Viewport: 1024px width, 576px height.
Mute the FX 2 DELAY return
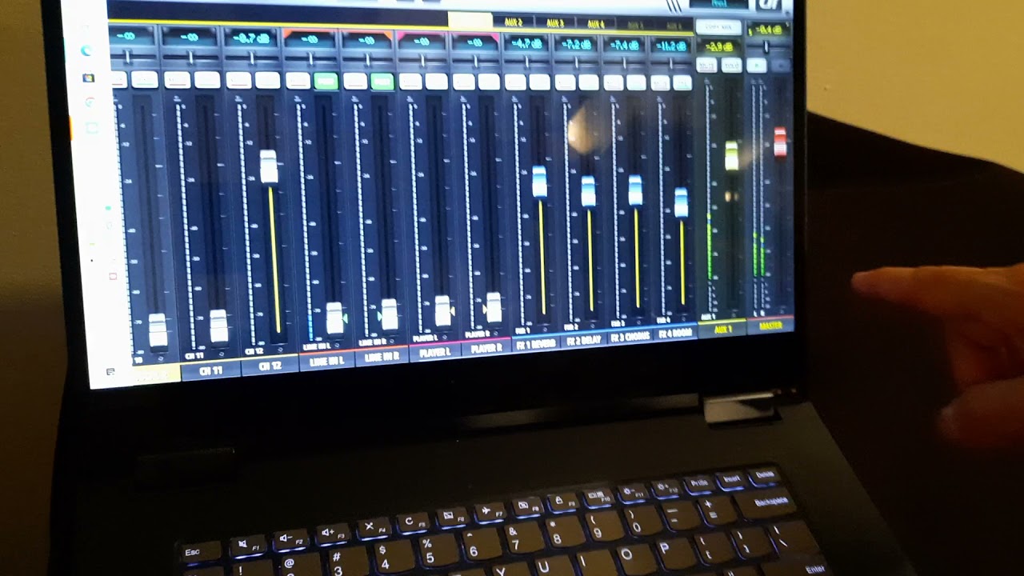point(565,82)
